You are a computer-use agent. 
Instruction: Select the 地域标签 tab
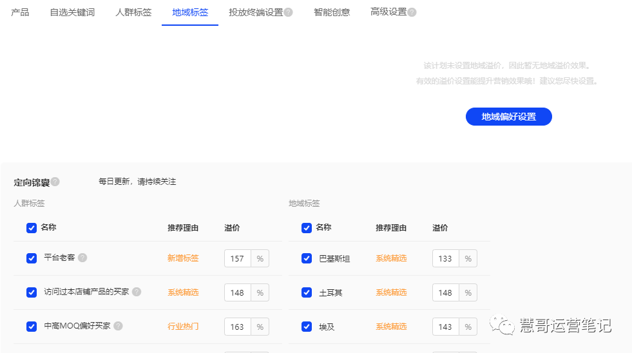pyautogui.click(x=190, y=12)
